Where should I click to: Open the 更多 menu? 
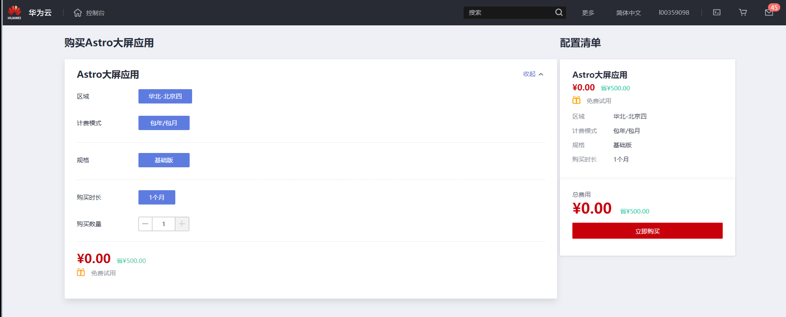588,13
